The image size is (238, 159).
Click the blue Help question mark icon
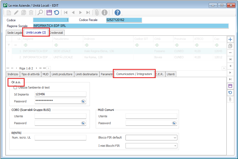[118, 12]
